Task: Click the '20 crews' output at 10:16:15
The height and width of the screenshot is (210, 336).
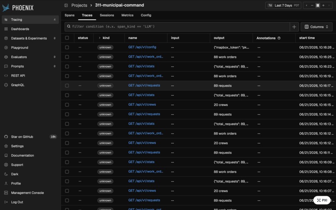Action: point(221,105)
